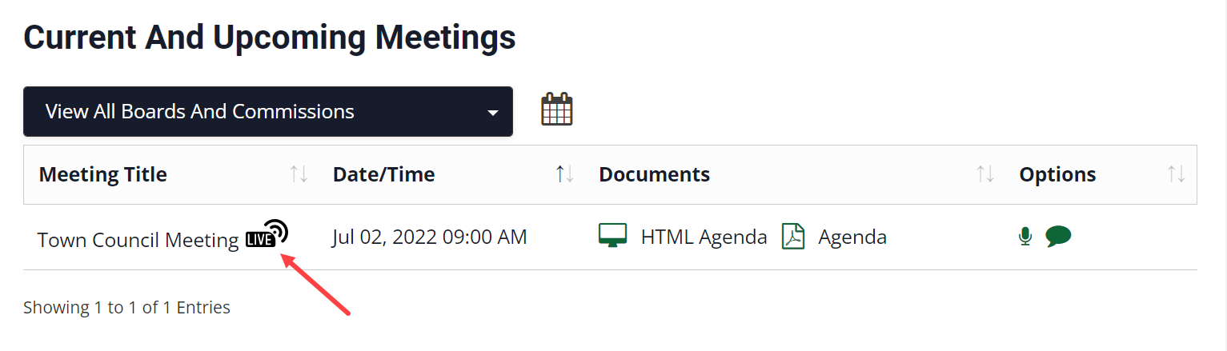Open the Town Council Meeting link
The height and width of the screenshot is (351, 1227).
coord(138,239)
